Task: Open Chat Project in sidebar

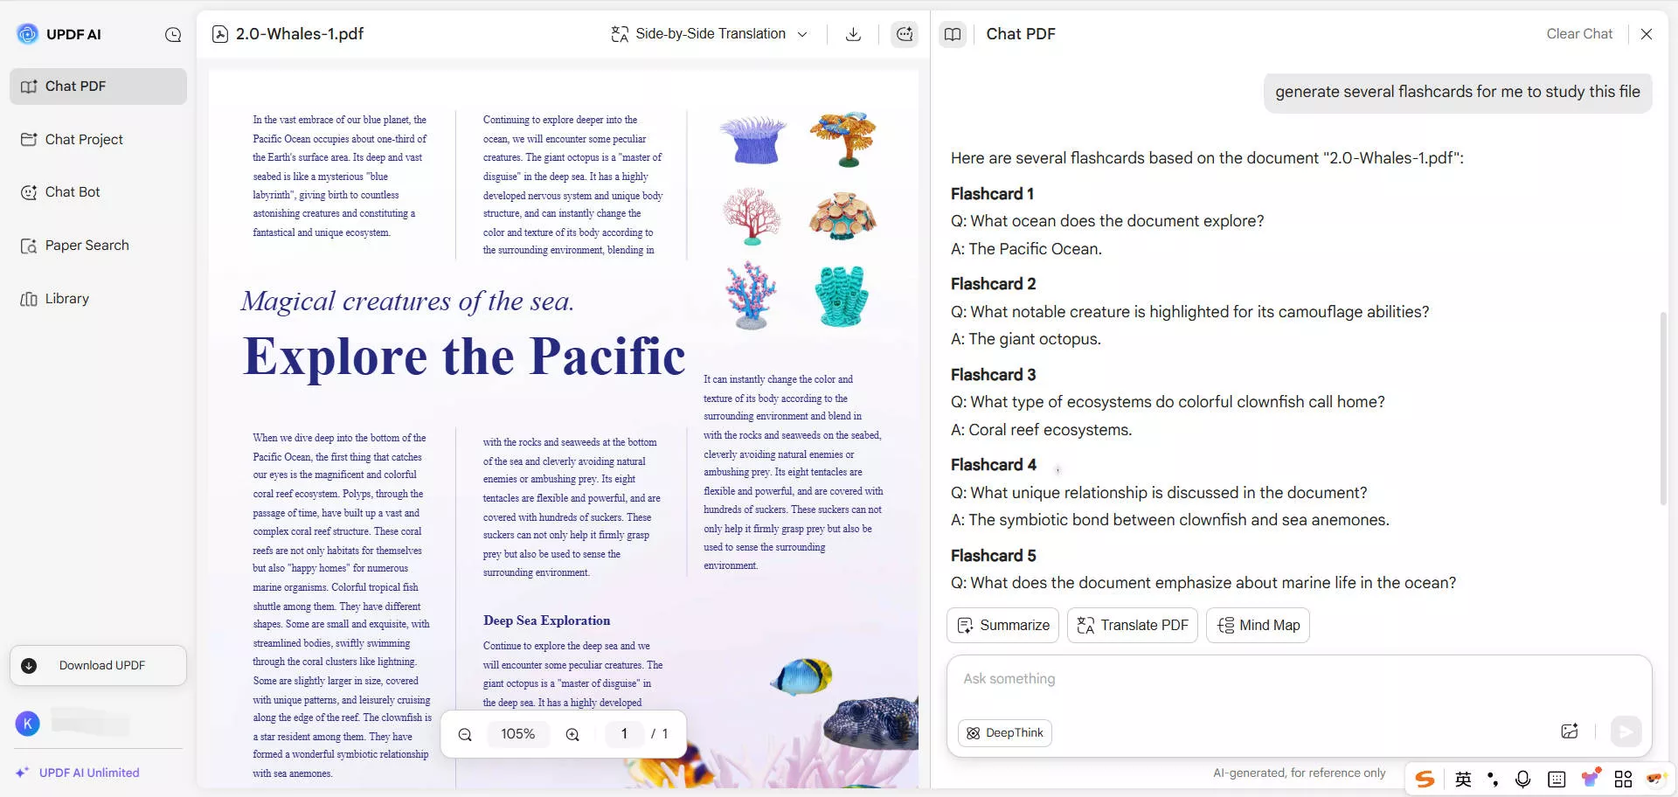Action: pyautogui.click(x=84, y=140)
